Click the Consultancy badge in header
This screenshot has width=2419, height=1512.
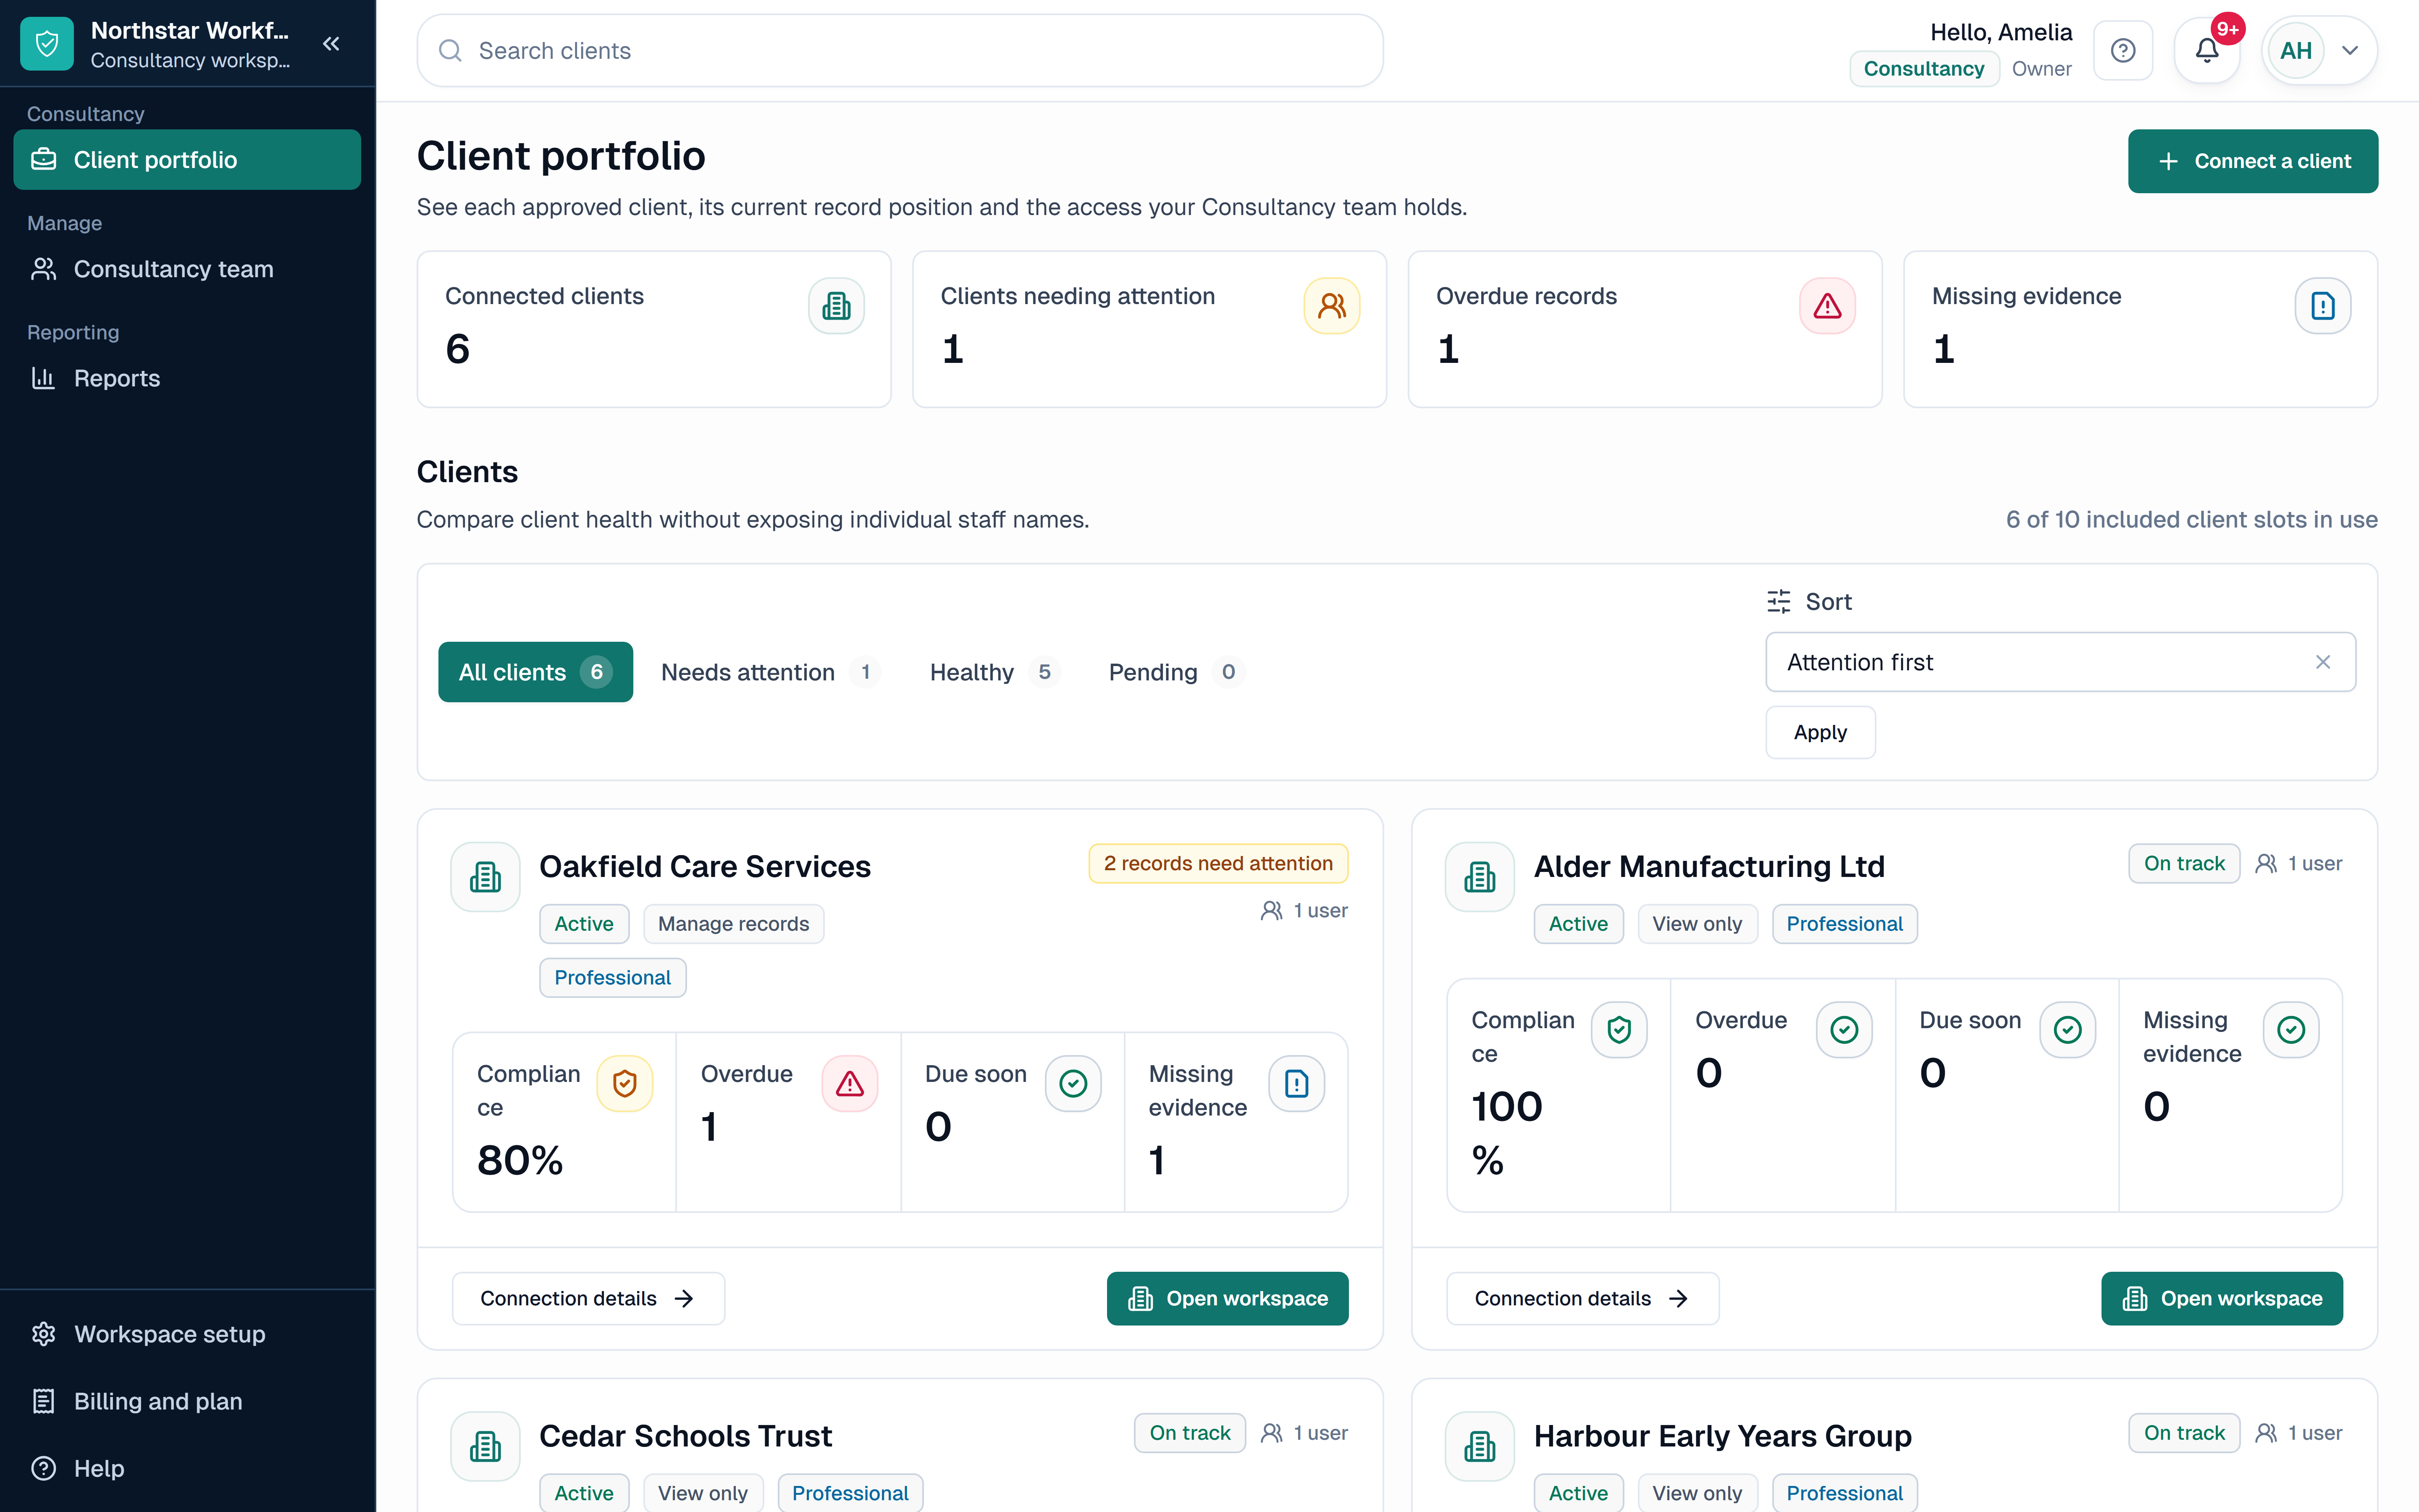[1924, 69]
